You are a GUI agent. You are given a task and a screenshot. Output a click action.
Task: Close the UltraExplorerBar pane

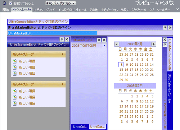(x=67, y=39)
